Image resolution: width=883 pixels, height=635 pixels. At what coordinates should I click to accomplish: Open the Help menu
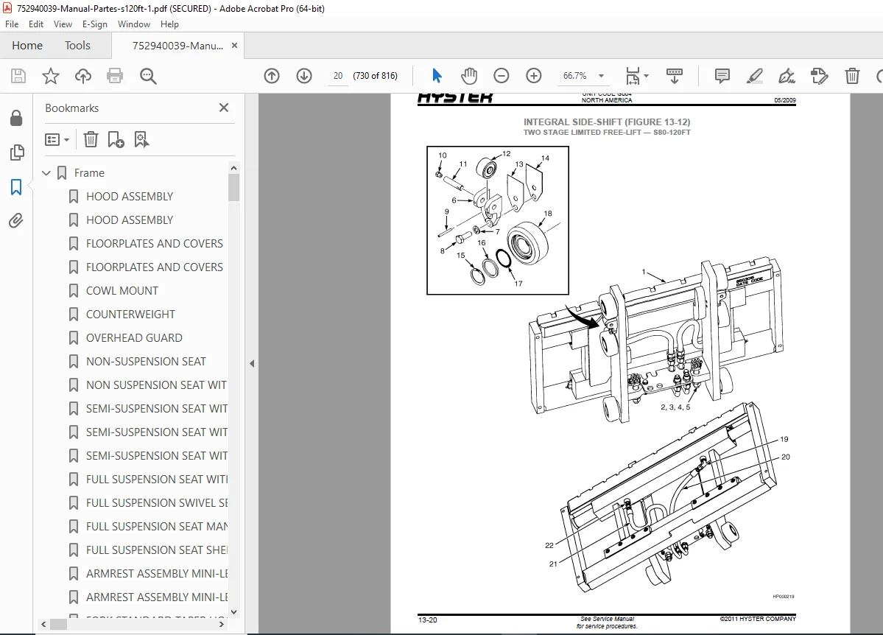coord(169,24)
